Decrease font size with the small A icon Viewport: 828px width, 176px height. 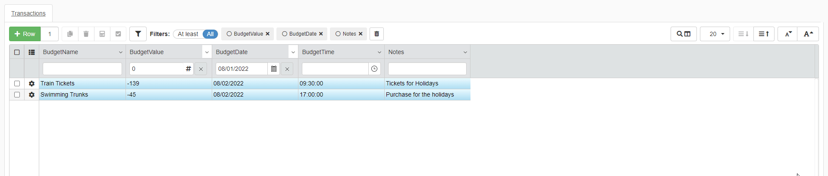pyautogui.click(x=788, y=34)
